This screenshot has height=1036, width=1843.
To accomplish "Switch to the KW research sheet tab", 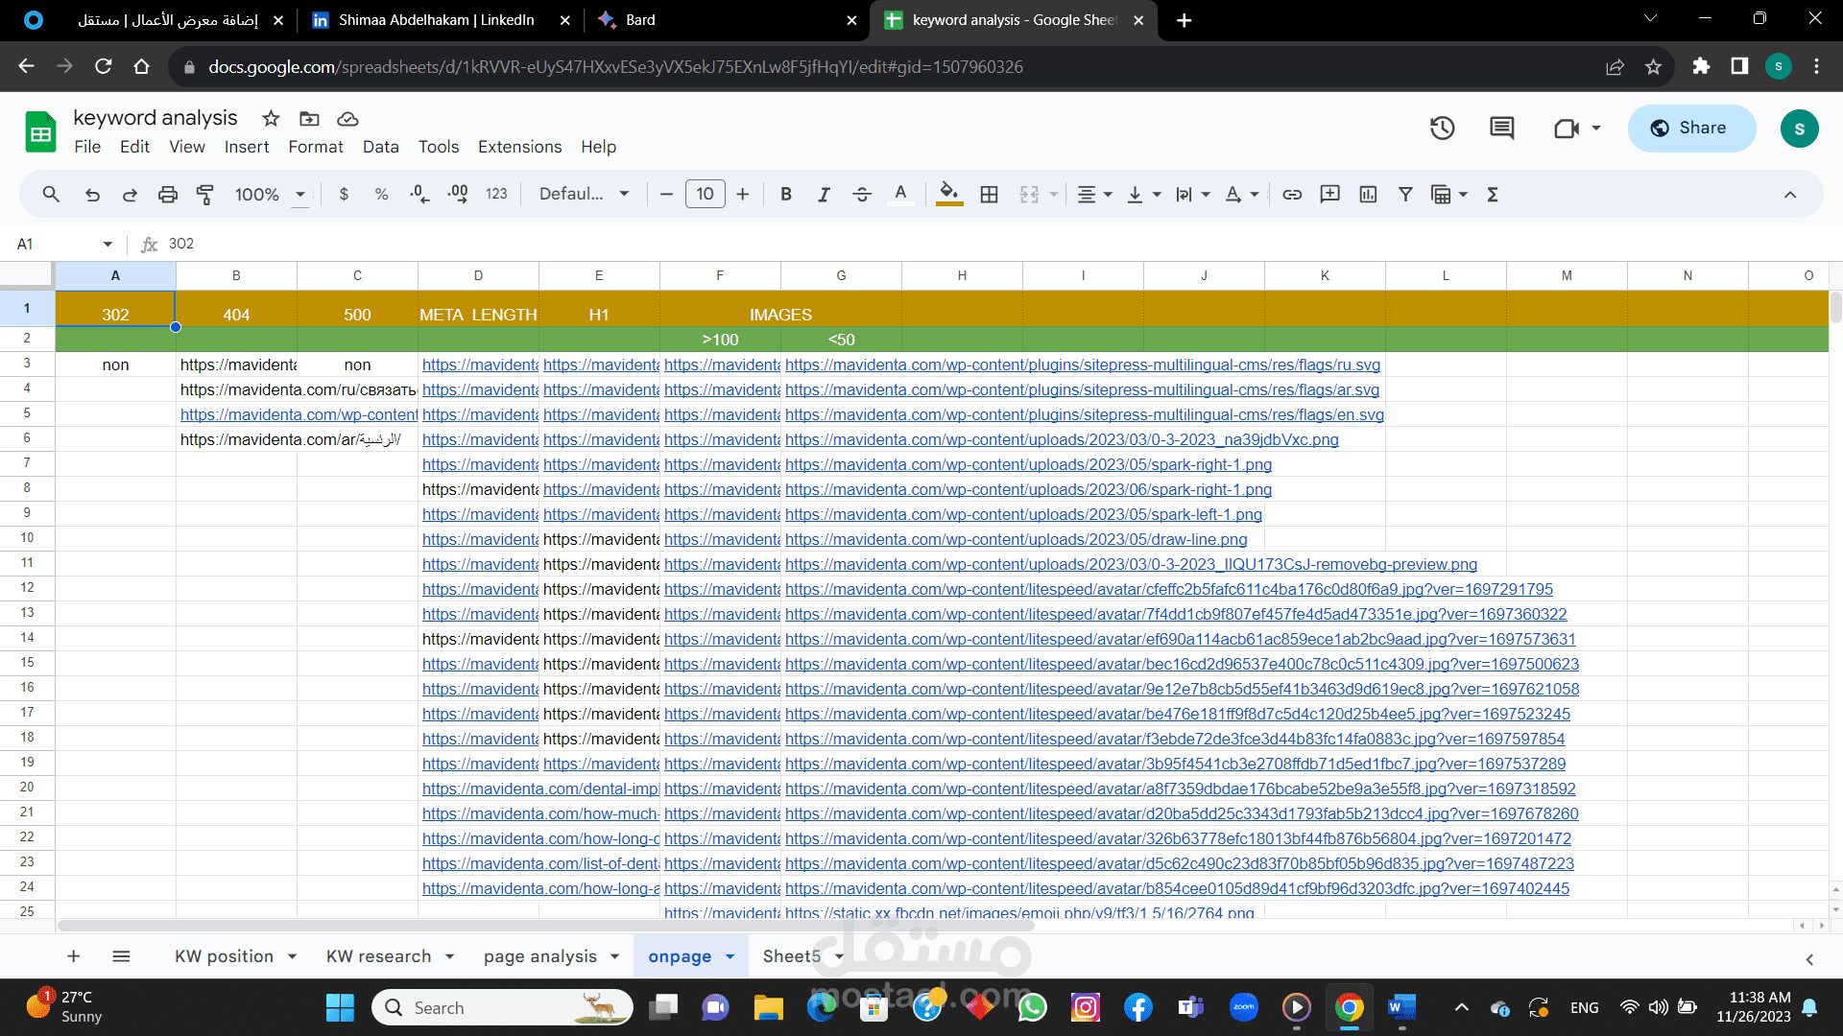I will pyautogui.click(x=378, y=956).
